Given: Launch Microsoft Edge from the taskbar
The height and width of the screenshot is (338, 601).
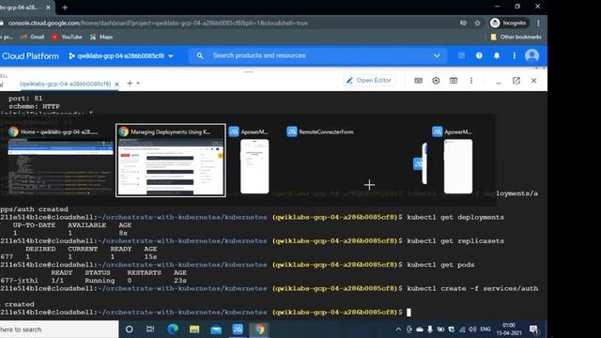Looking at the screenshot, I should click(x=173, y=330).
